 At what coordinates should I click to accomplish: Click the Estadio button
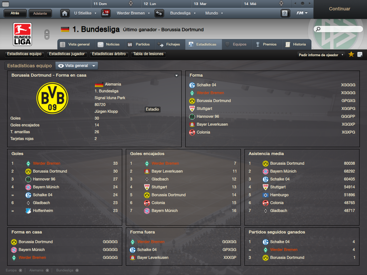click(152, 109)
